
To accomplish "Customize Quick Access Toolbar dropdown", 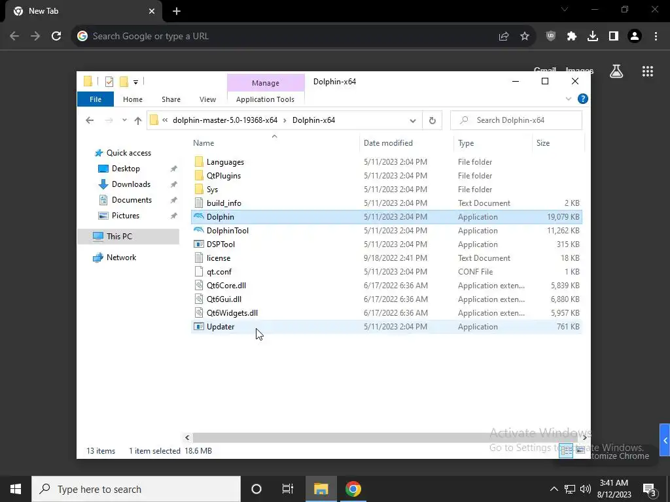I will 135,82.
